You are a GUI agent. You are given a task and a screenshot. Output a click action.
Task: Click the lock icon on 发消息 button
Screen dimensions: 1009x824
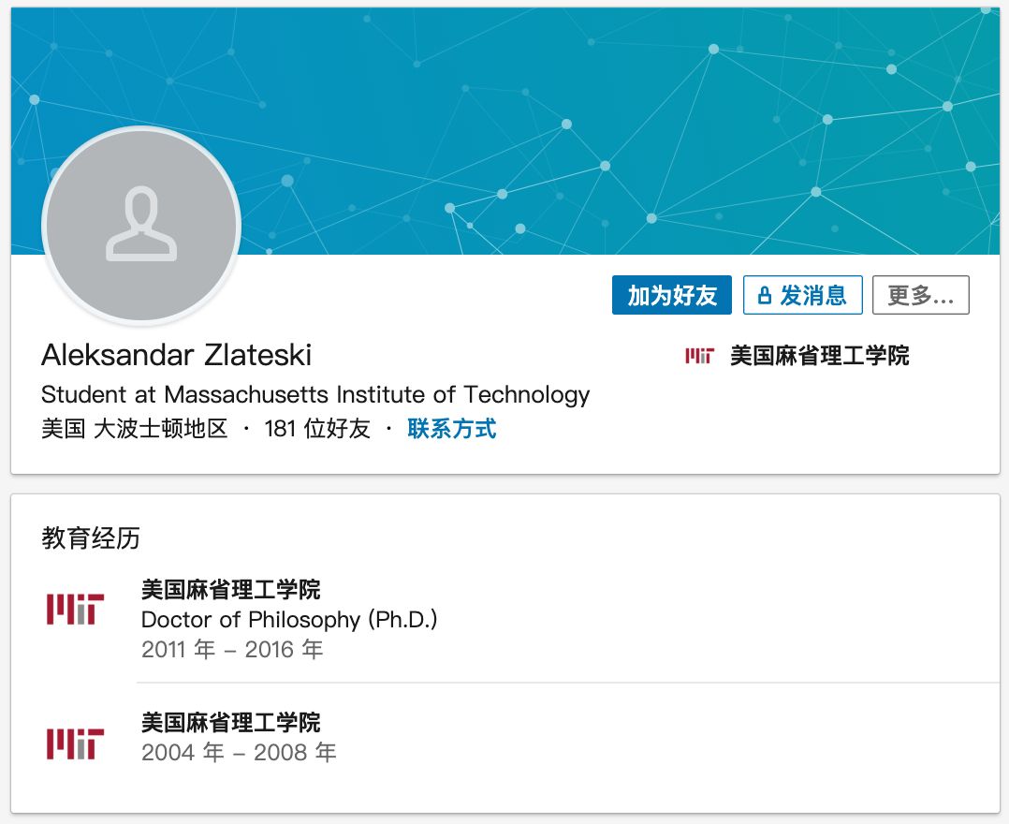(765, 296)
